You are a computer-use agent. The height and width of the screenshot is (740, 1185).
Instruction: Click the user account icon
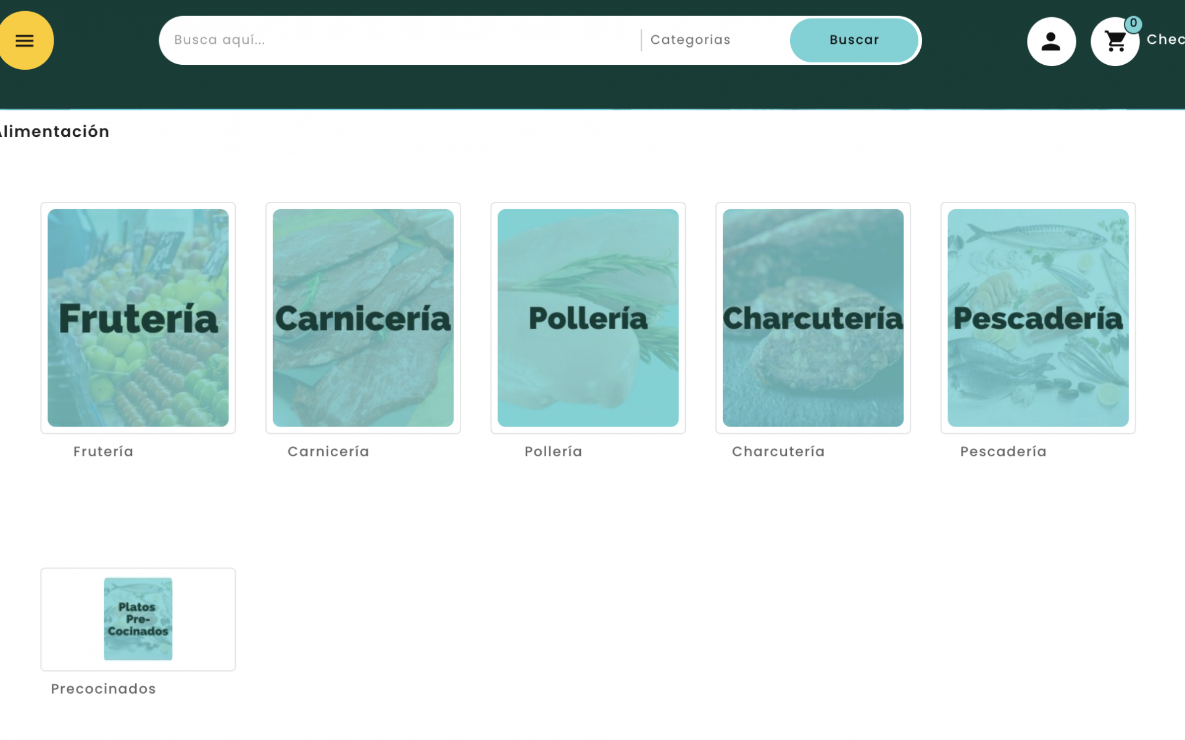click(x=1050, y=41)
